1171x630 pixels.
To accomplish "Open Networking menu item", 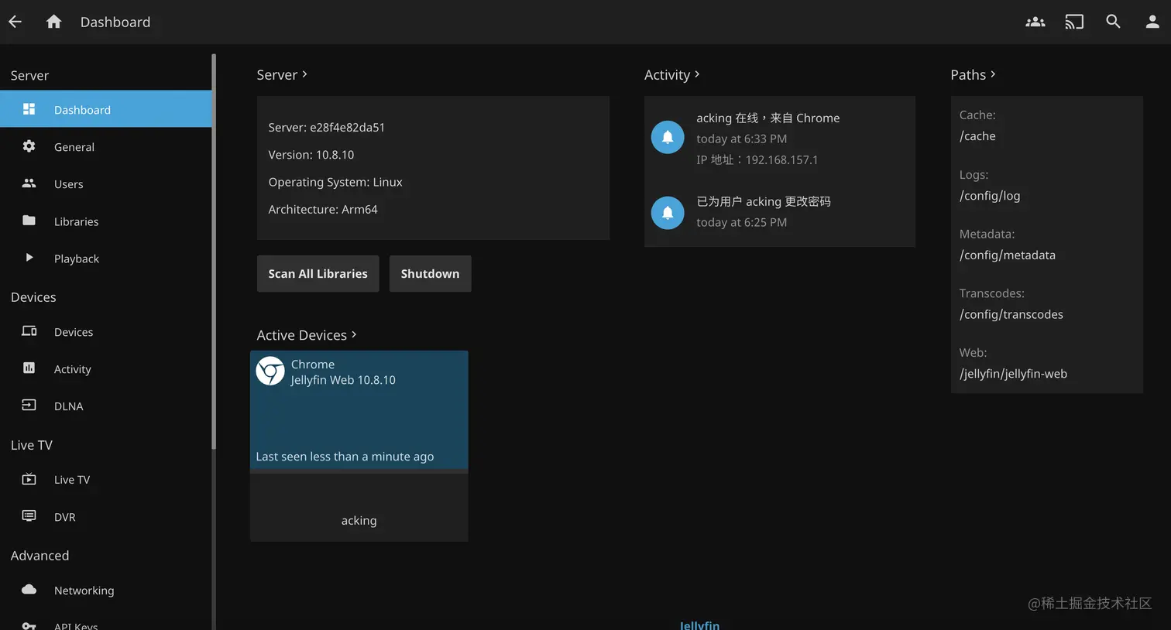I will pyautogui.click(x=106, y=590).
